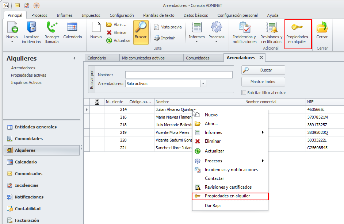Click the Mostrar todos button
Viewport: 344px width, 224px height.
[x=263, y=82]
